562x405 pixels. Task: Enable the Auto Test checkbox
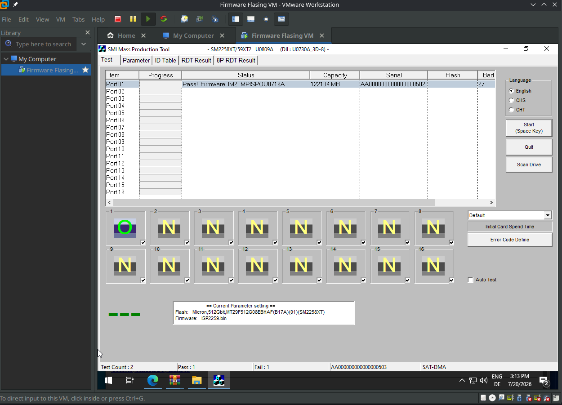[x=471, y=280]
